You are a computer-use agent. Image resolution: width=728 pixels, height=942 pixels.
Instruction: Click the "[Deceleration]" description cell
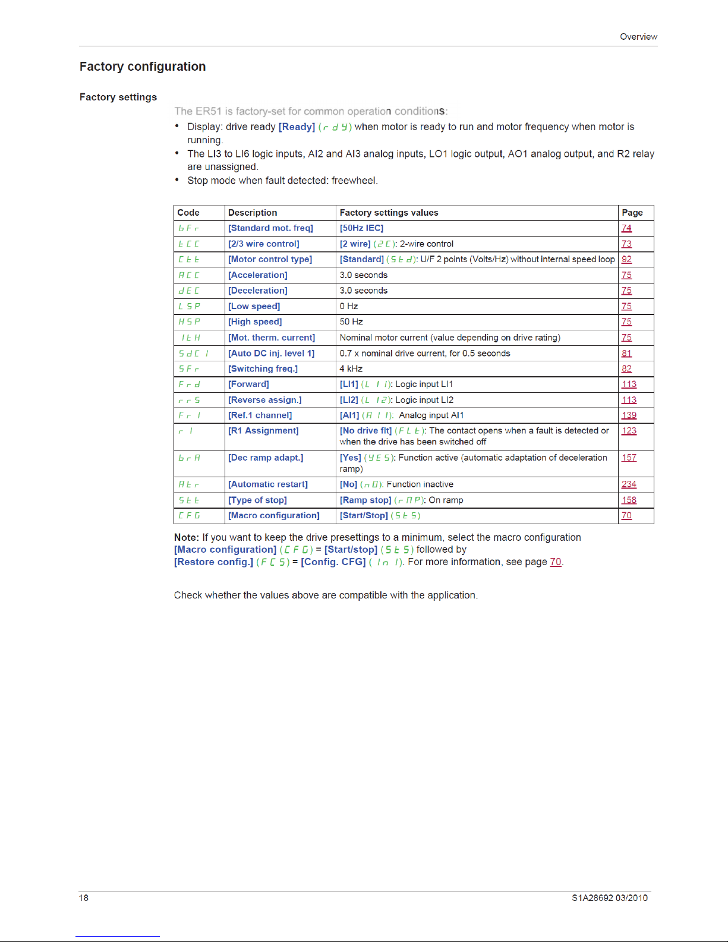click(x=258, y=291)
